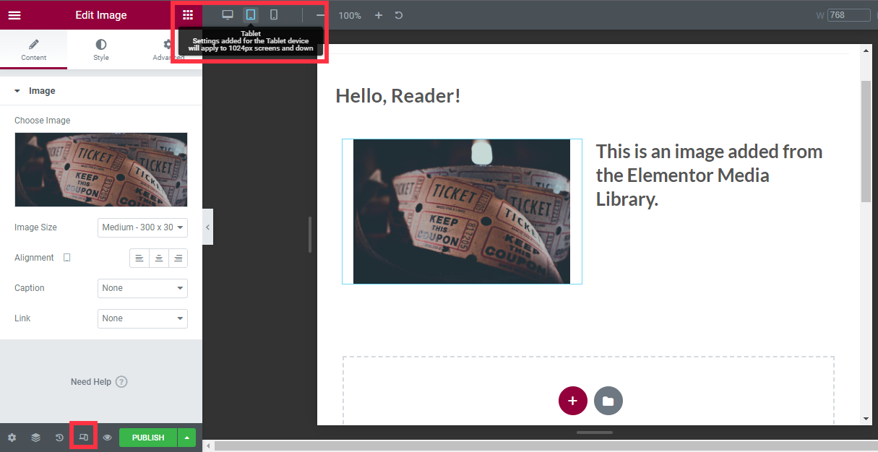
Task: Switch to the Content tab
Action: tap(34, 50)
